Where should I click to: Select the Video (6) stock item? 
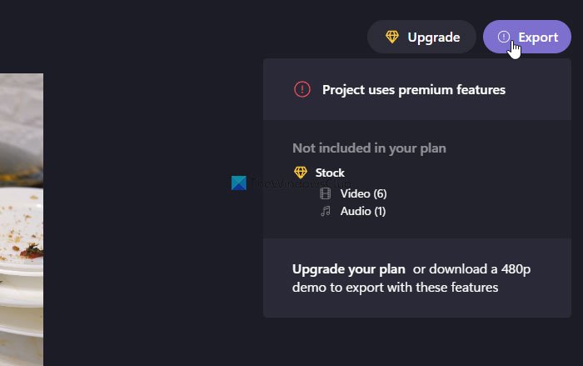[363, 193]
